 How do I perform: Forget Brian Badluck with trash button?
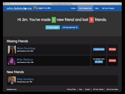(112, 61)
